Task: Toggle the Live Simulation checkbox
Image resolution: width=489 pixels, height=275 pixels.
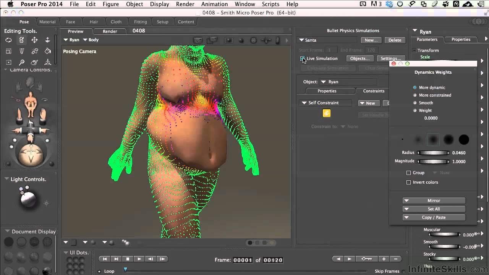Action: [x=302, y=58]
